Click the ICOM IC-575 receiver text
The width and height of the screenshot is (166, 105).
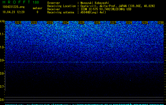pyautogui.click(x=106, y=9)
